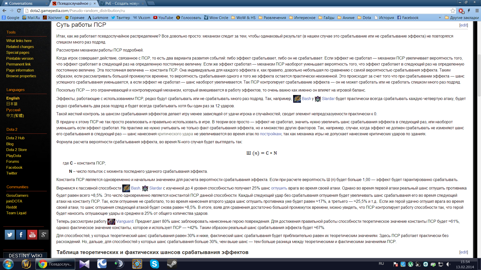Open the Твиттер bookmark
Image resolution: width=481 pixels, height=270 pixels.
pyautogui.click(x=121, y=18)
